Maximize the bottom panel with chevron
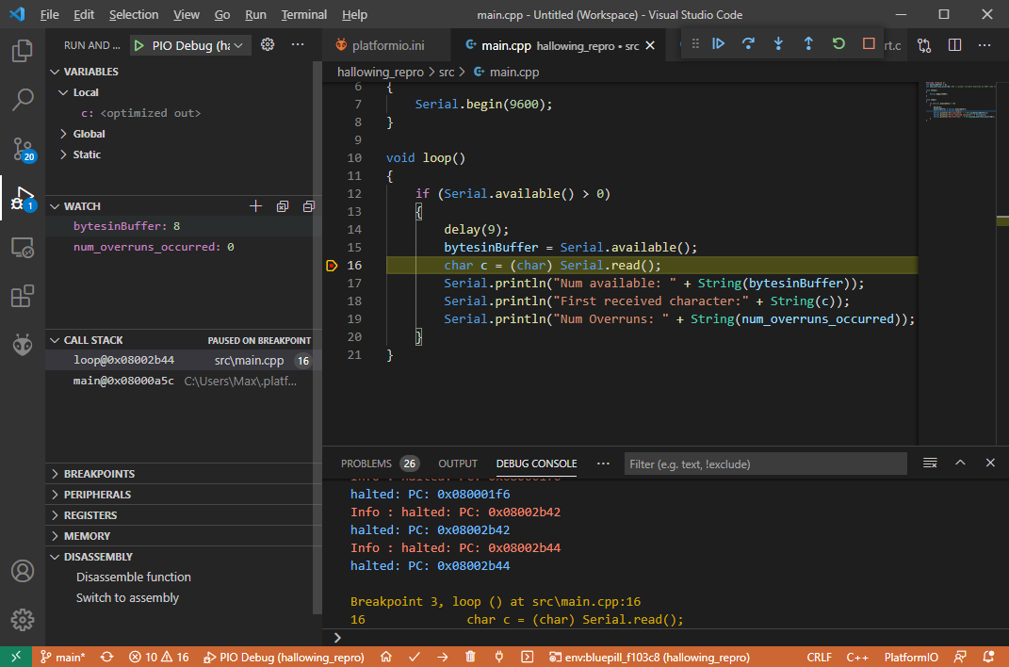1009x667 pixels. pyautogui.click(x=960, y=464)
